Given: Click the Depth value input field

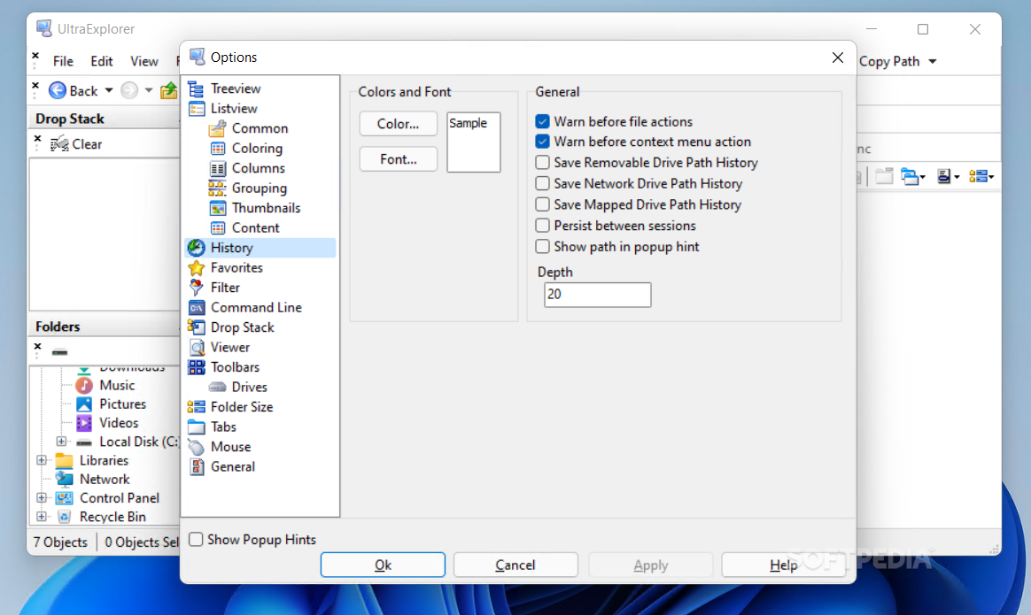Looking at the screenshot, I should click(598, 295).
